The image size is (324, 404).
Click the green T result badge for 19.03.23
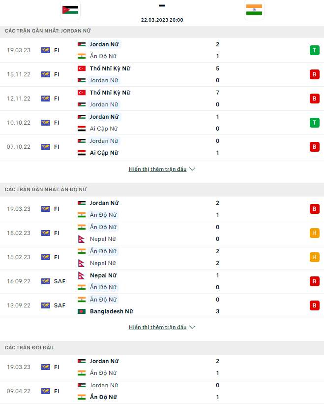[315, 50]
